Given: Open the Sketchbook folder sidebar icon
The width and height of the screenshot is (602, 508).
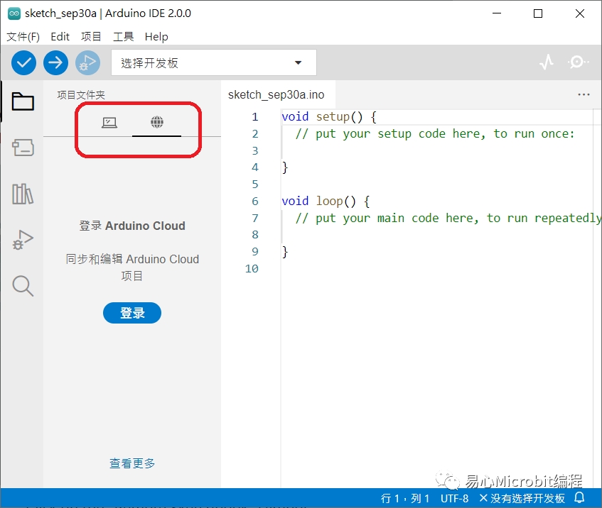Looking at the screenshot, I should point(23,102).
